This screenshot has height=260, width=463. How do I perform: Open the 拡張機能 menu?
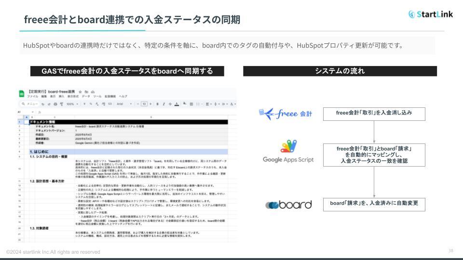click(x=110, y=96)
